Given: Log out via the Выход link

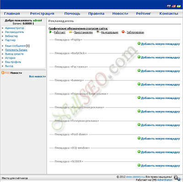Looking at the screenshot, I should tap(9, 66).
